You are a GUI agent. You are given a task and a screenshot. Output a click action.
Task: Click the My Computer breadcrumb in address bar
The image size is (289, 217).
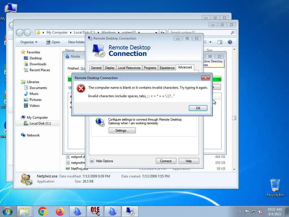click(57, 32)
